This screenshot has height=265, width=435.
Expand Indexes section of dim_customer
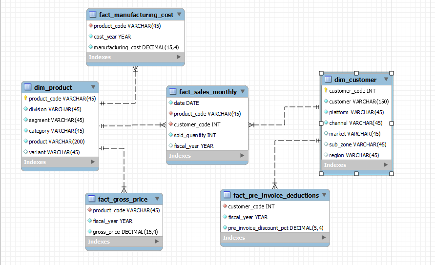(x=386, y=164)
